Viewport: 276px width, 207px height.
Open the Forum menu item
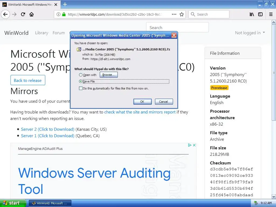[58, 33]
